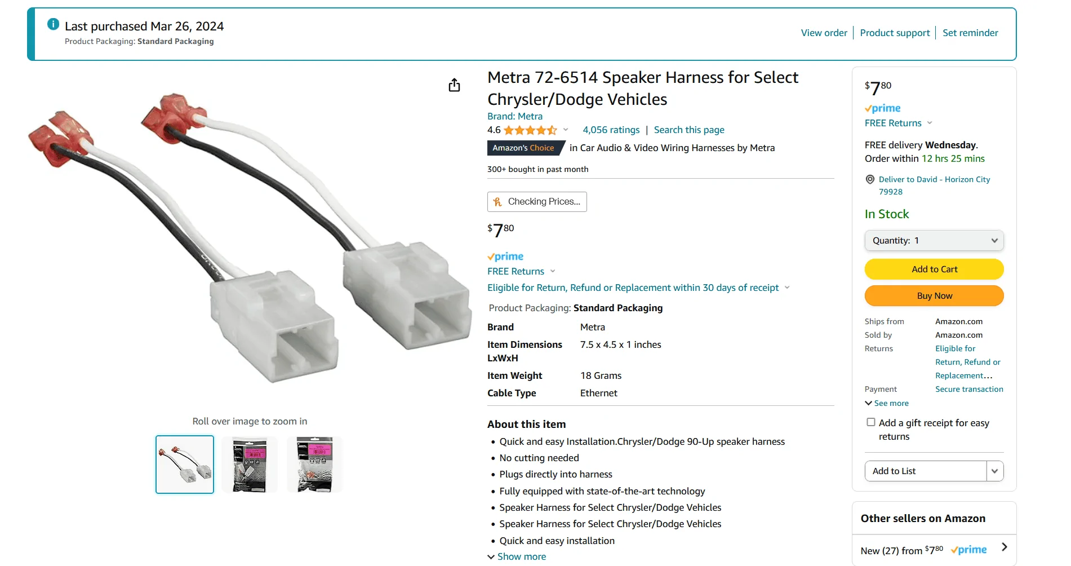Expand Show more about this item
1071x566 pixels.
point(517,556)
